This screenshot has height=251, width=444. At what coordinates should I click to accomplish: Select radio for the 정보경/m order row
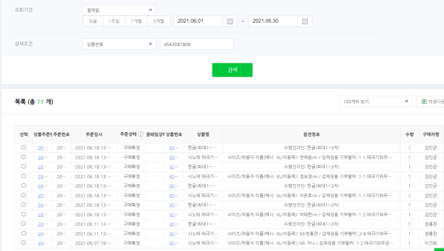(23, 176)
